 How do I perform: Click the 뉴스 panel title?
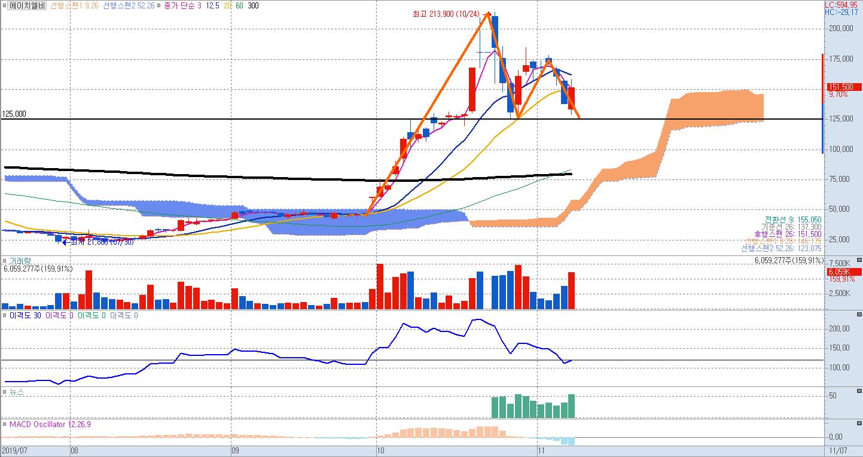[x=16, y=391]
